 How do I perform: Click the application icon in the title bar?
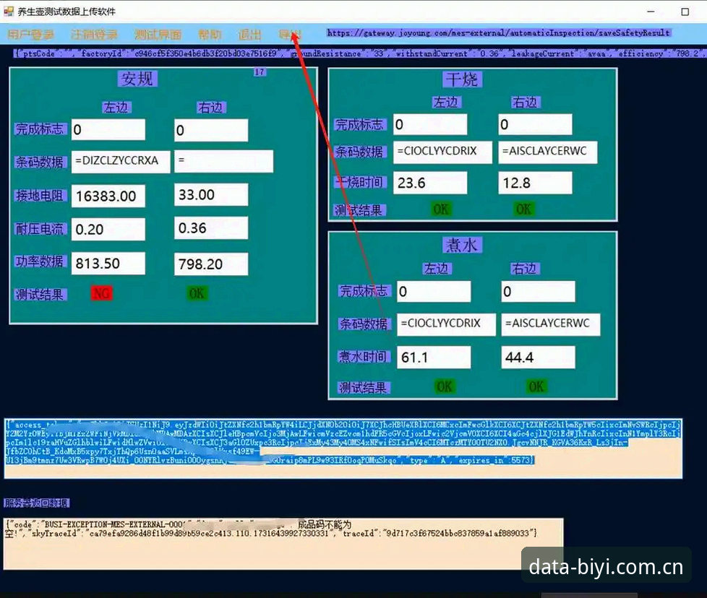[9, 12]
